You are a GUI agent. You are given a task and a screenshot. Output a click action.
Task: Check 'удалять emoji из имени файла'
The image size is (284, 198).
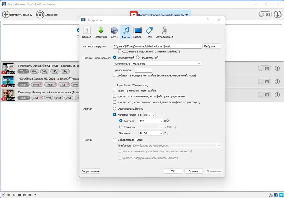point(114,90)
